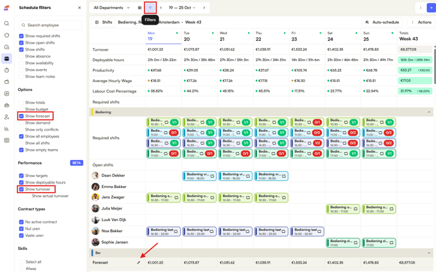Click the schedule vertical scrollbar
Viewport: 436px width, 272px height.
[x=435, y=65]
